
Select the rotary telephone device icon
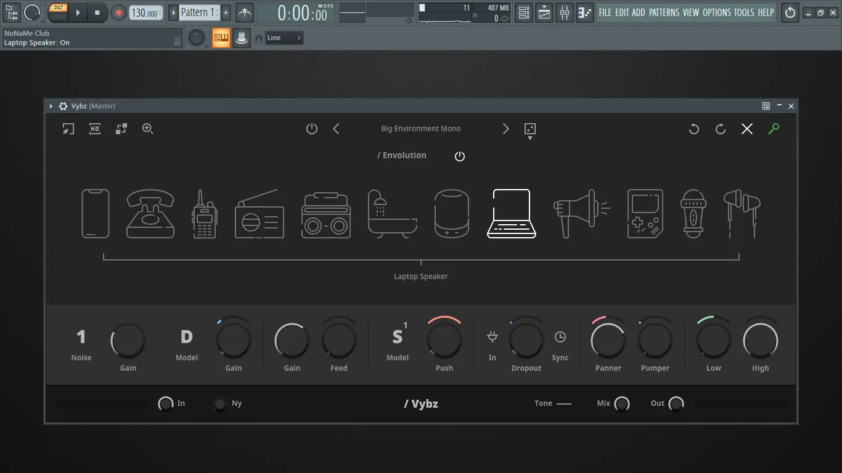pyautogui.click(x=150, y=214)
